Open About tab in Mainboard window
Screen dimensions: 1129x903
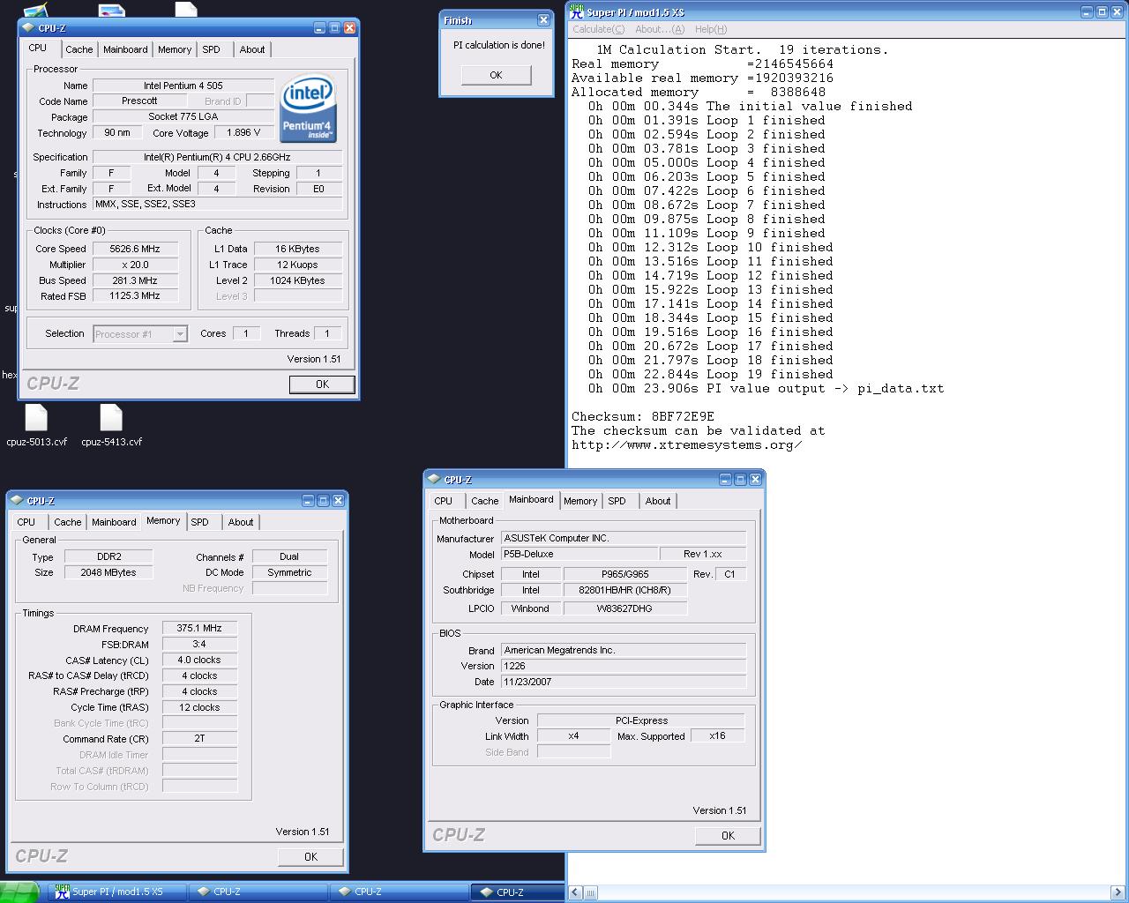point(658,501)
